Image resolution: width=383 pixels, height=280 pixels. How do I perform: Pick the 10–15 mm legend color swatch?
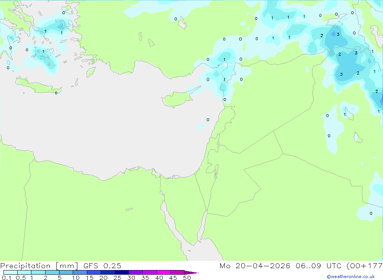pyautogui.click(x=80, y=272)
